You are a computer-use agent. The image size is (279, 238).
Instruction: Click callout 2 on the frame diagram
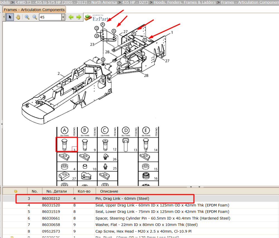[59, 73]
